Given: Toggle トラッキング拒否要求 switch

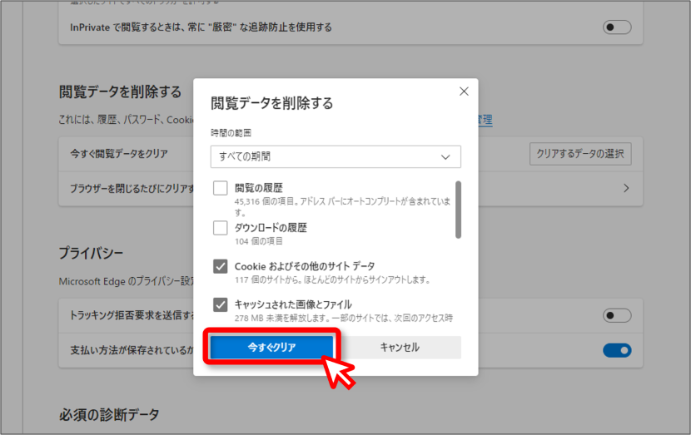Looking at the screenshot, I should tap(617, 315).
